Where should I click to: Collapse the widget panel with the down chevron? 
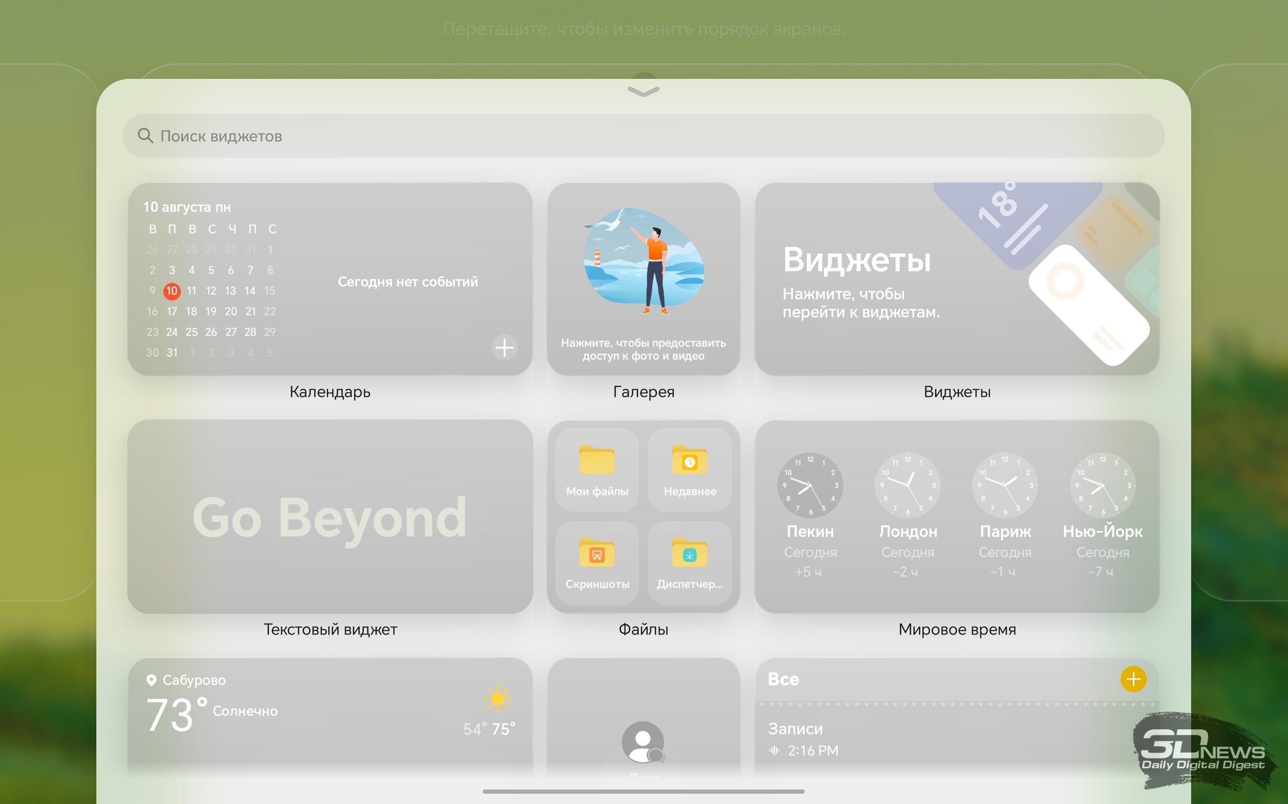pos(643,91)
